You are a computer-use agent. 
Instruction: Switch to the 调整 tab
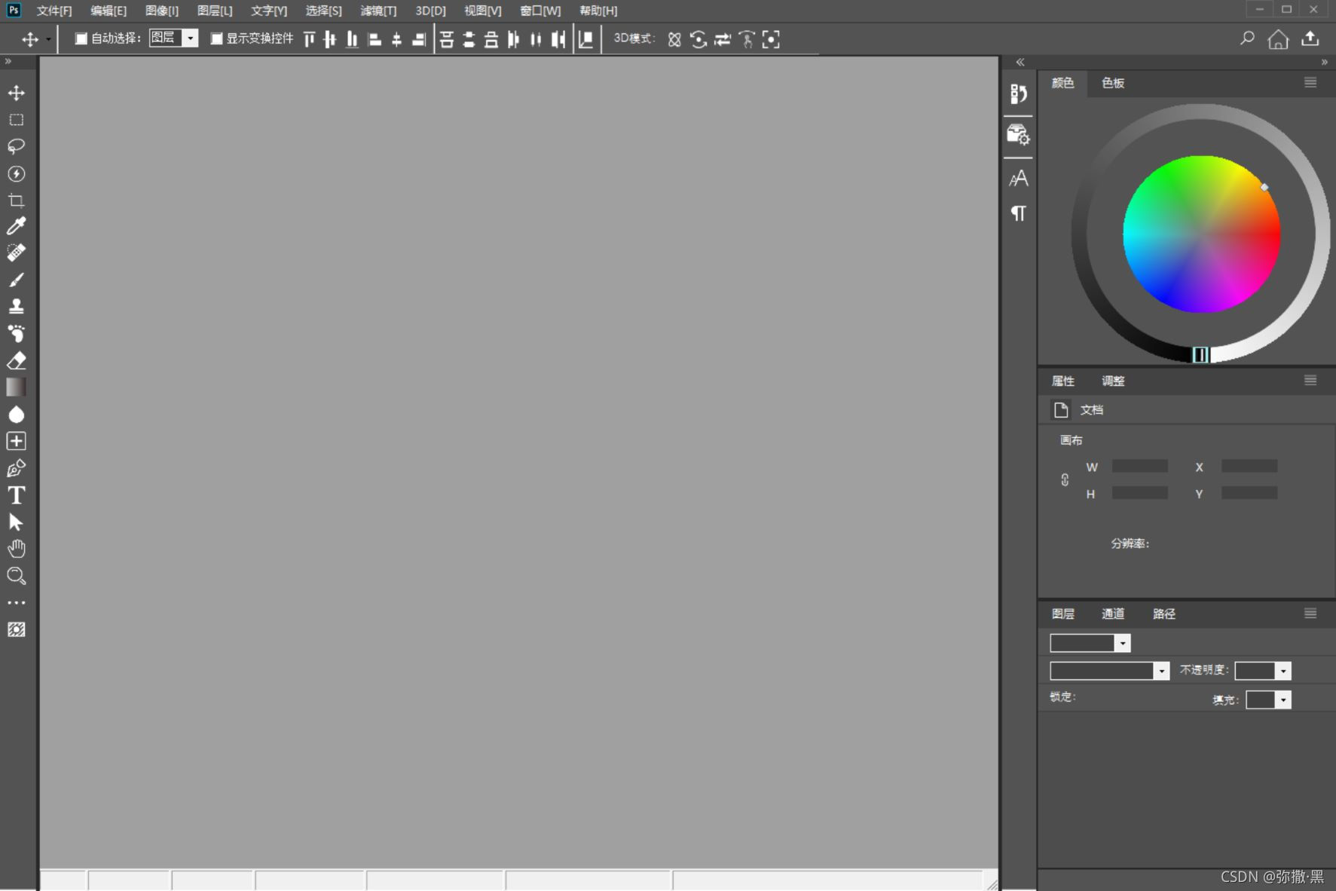pyautogui.click(x=1113, y=381)
